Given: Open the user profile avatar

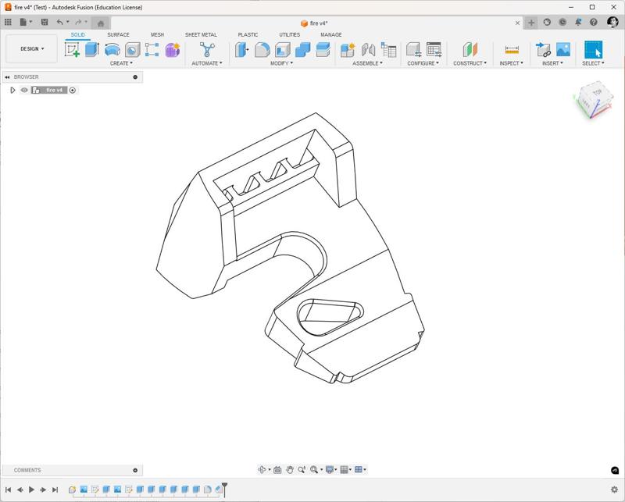Looking at the screenshot, I should click(x=612, y=22).
